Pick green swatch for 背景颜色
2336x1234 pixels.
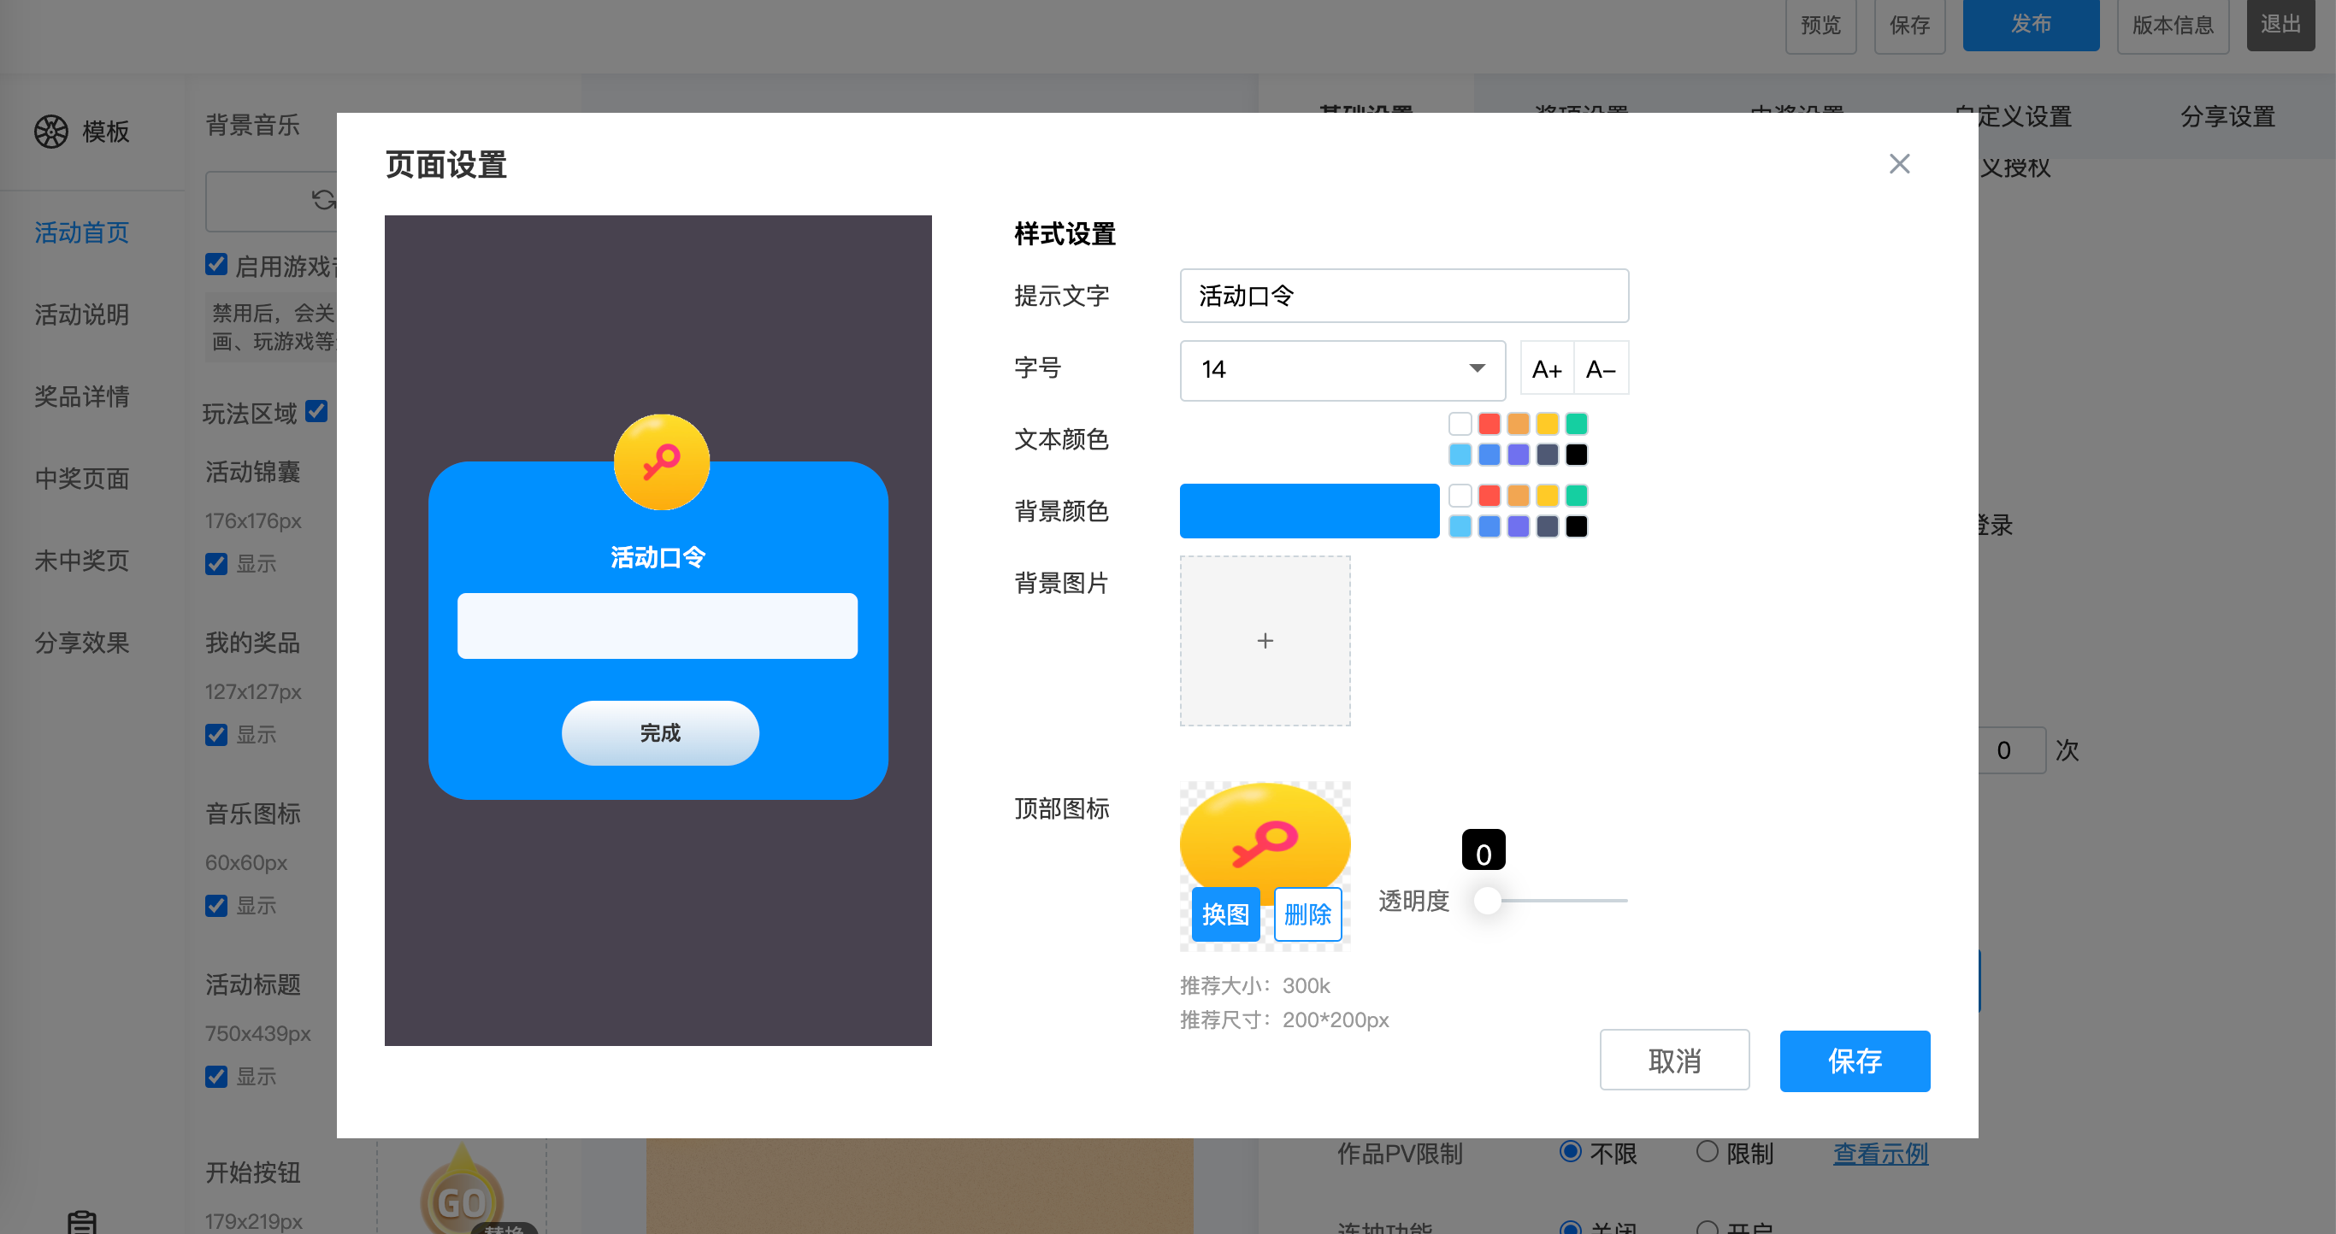(x=1576, y=496)
